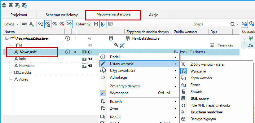Click the Nazwa column header

tap(34, 32)
